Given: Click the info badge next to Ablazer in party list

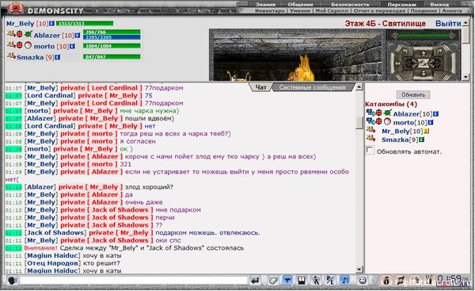Looking at the screenshot, I should pos(78,35).
